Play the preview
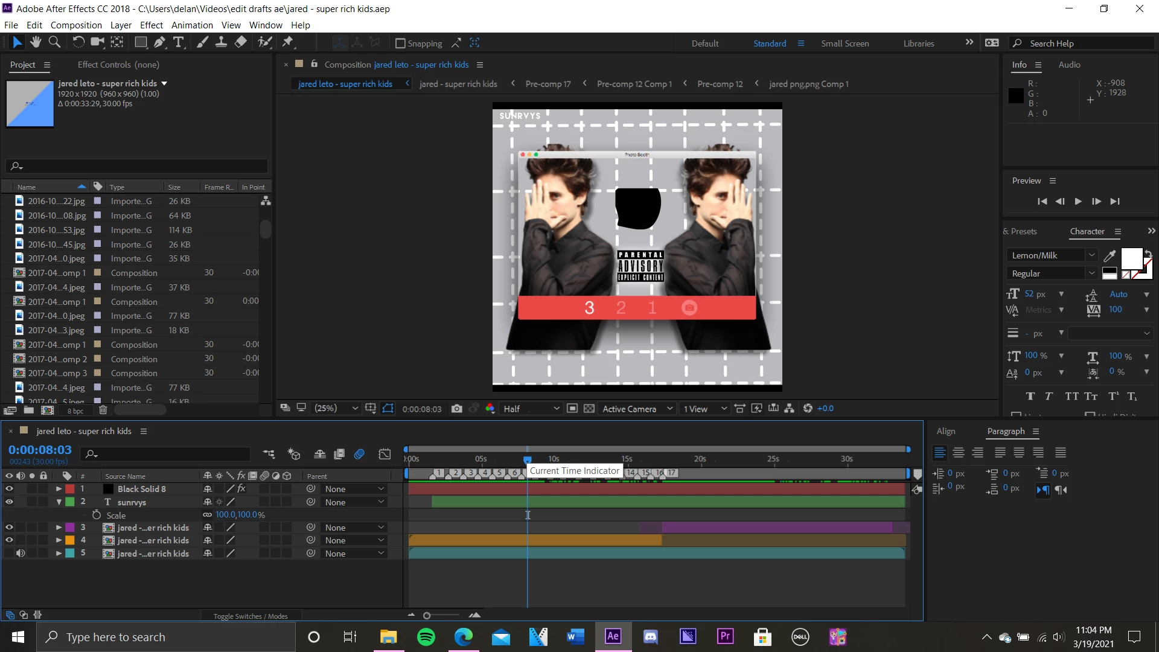Screen dimensions: 1159x652 coord(1078,202)
